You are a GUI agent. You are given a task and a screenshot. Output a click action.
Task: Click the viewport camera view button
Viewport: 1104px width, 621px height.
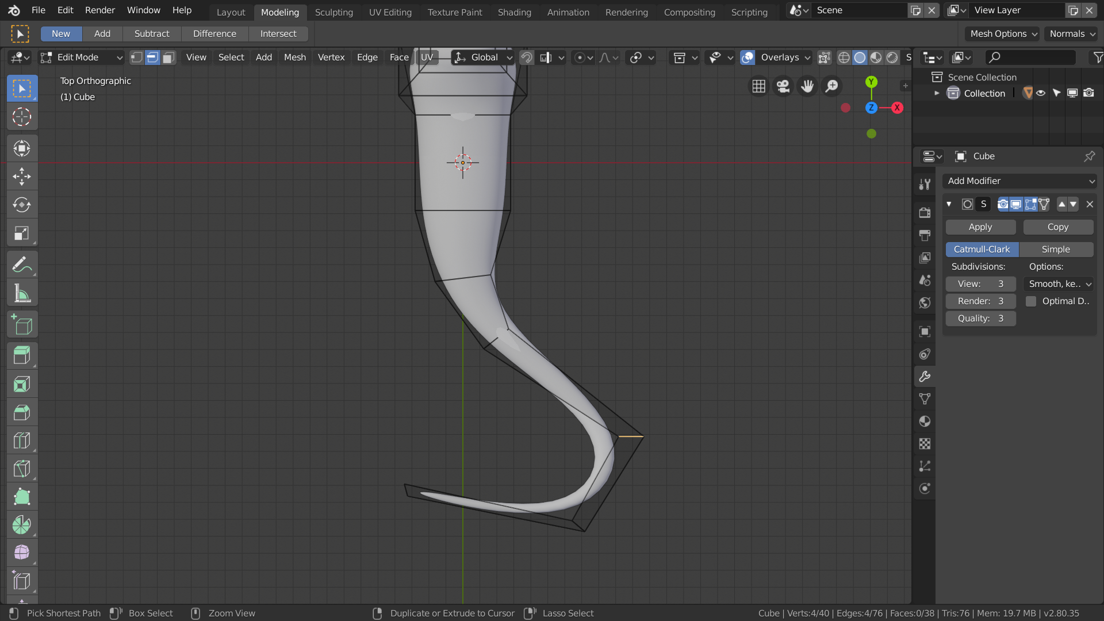(x=783, y=86)
